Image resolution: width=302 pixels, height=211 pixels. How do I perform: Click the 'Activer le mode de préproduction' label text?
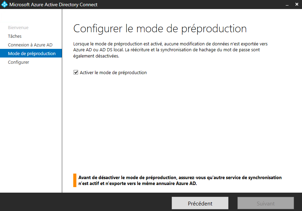[113, 73]
